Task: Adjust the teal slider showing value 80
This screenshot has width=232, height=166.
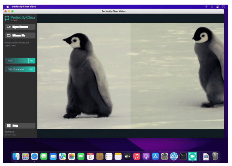Action: coord(20,61)
